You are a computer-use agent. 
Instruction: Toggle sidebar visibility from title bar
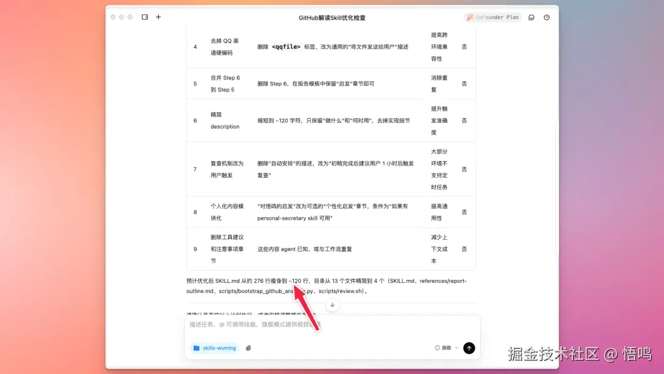[144, 17]
